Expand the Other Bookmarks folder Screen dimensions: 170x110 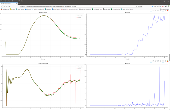pos(165,9)
